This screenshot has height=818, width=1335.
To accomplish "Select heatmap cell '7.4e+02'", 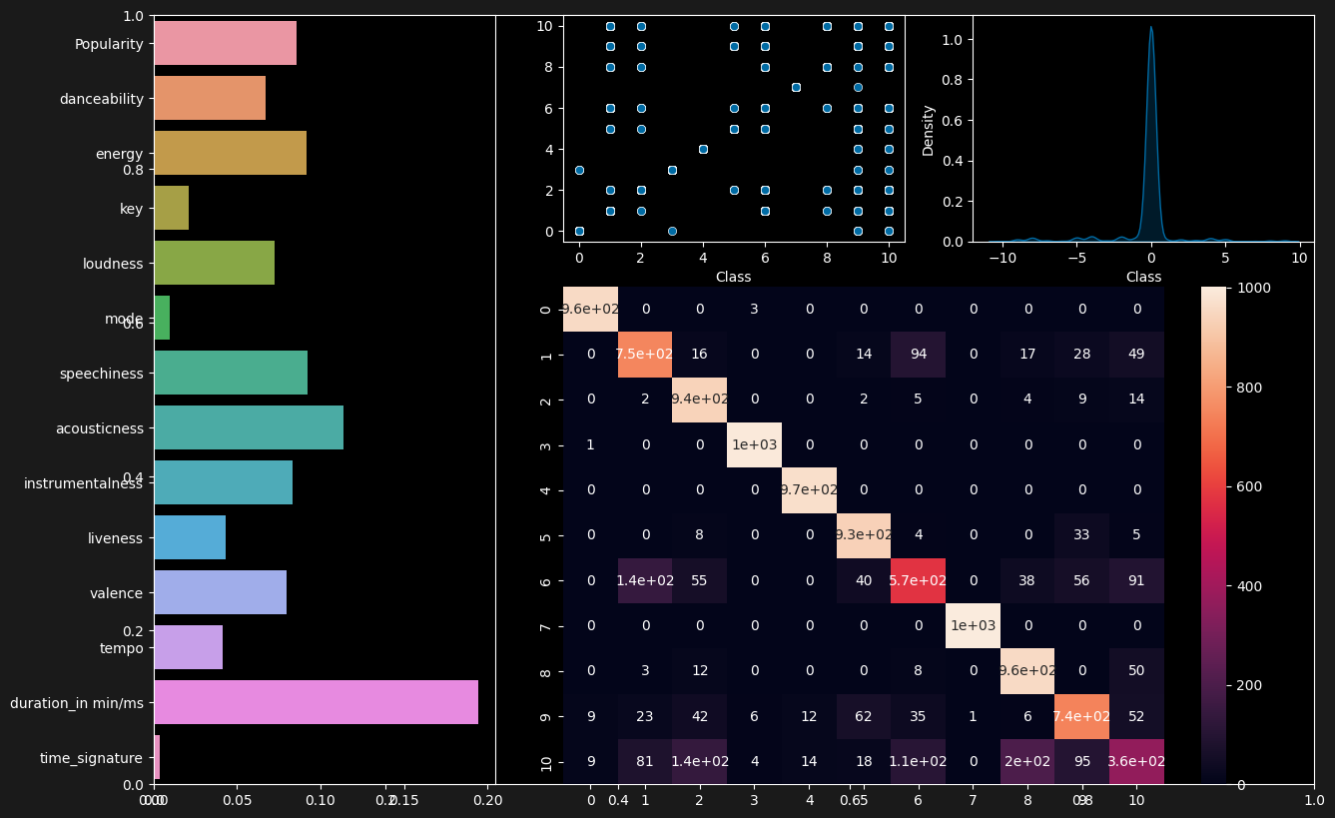I will pos(1081,717).
